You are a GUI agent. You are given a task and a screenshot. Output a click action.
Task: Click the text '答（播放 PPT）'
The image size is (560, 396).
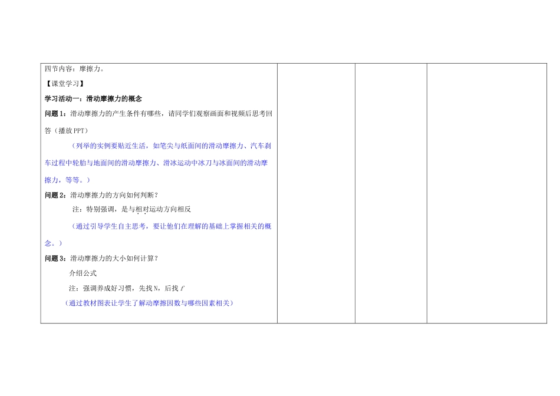coord(66,131)
